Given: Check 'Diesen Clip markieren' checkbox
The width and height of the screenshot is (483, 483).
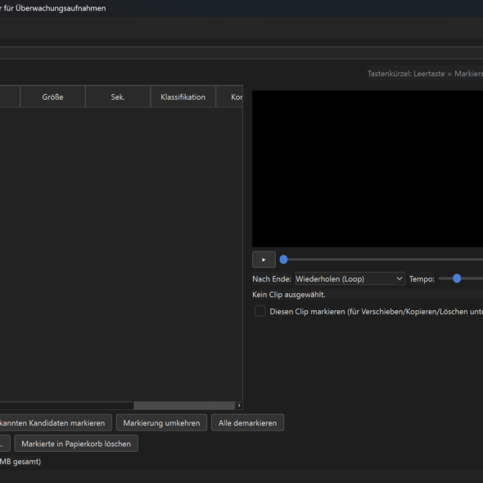Looking at the screenshot, I should click(x=260, y=311).
